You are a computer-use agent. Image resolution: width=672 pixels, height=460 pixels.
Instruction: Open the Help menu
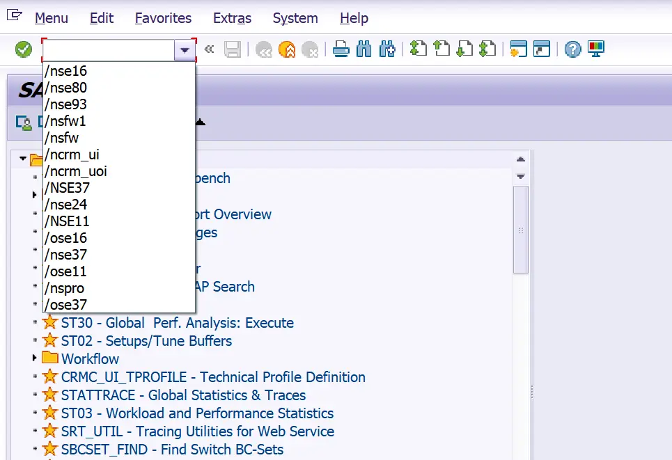point(354,18)
